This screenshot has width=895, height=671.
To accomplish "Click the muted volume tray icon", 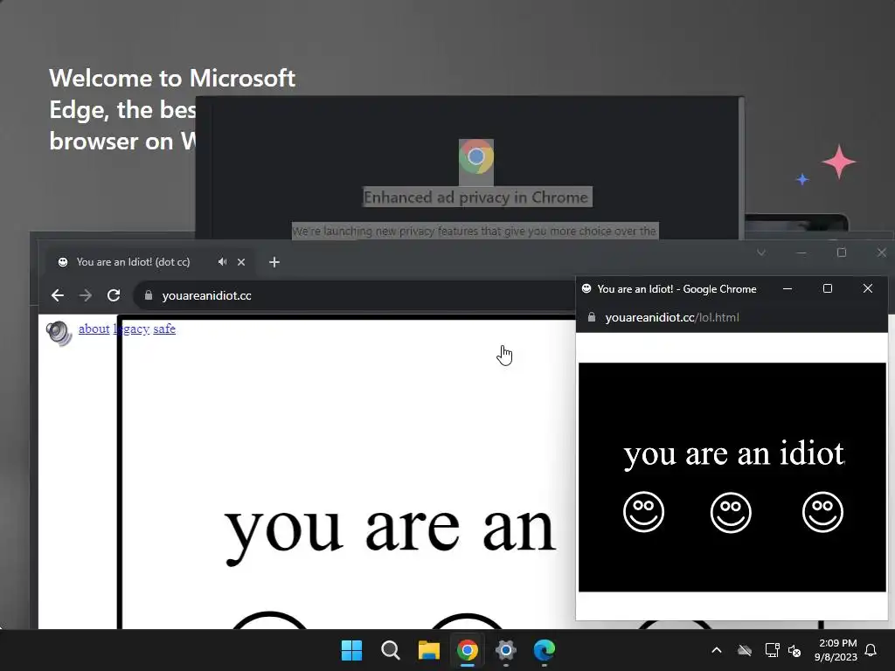I will 794,650.
